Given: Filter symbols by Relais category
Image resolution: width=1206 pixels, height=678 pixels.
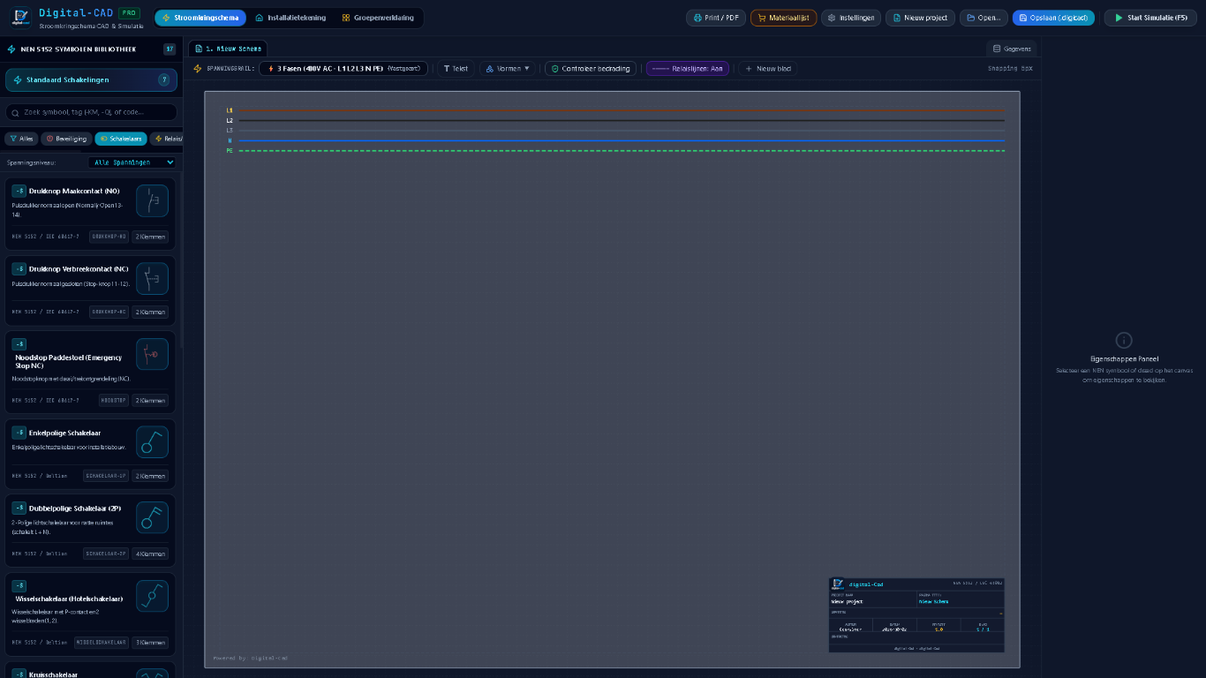Looking at the screenshot, I should tap(169, 139).
